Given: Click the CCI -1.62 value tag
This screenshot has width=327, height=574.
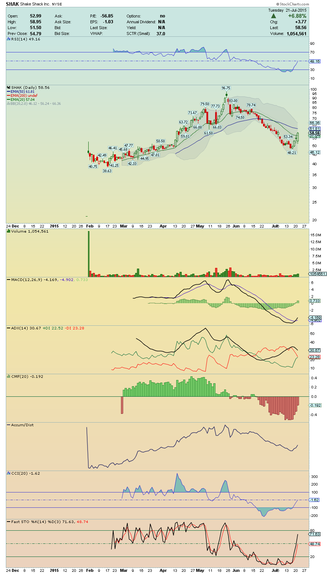Looking at the screenshot, I should click(x=315, y=500).
